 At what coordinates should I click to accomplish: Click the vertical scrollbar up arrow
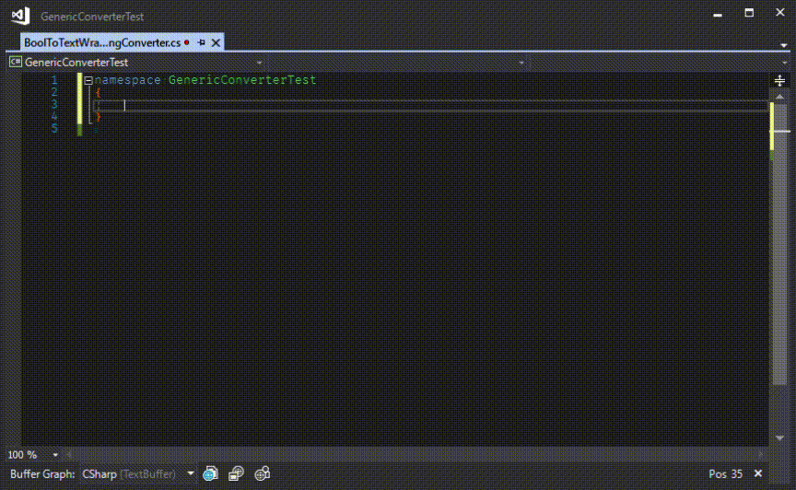click(x=779, y=97)
